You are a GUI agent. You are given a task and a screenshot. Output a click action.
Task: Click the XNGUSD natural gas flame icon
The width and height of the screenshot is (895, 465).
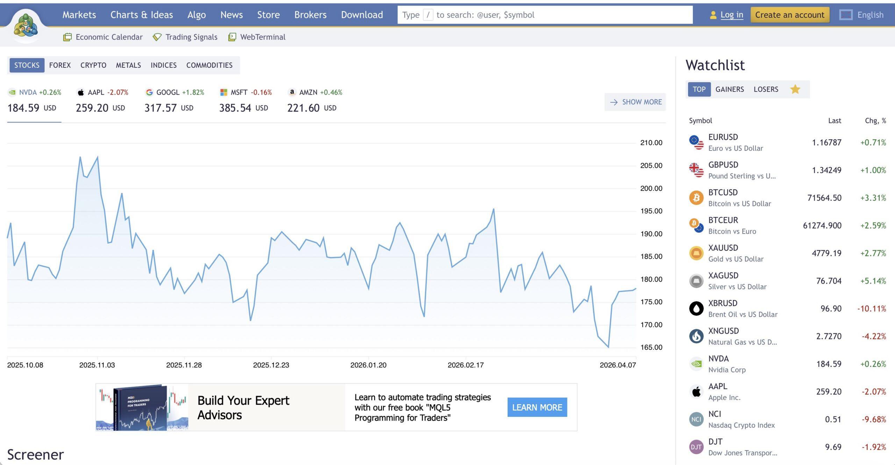point(696,336)
